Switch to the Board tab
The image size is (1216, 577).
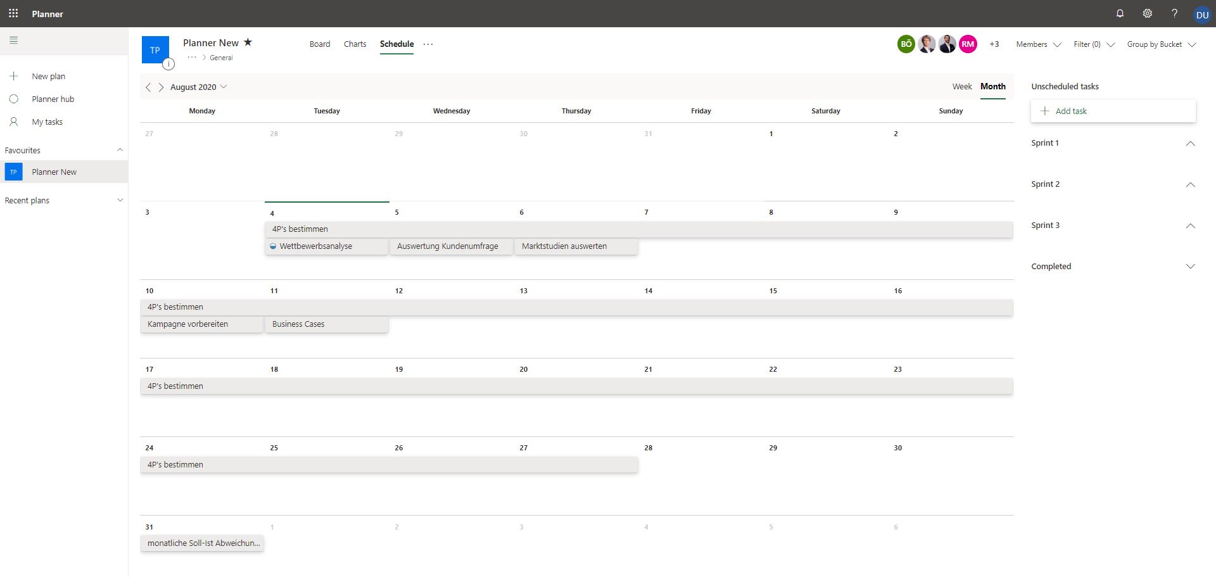(x=319, y=44)
